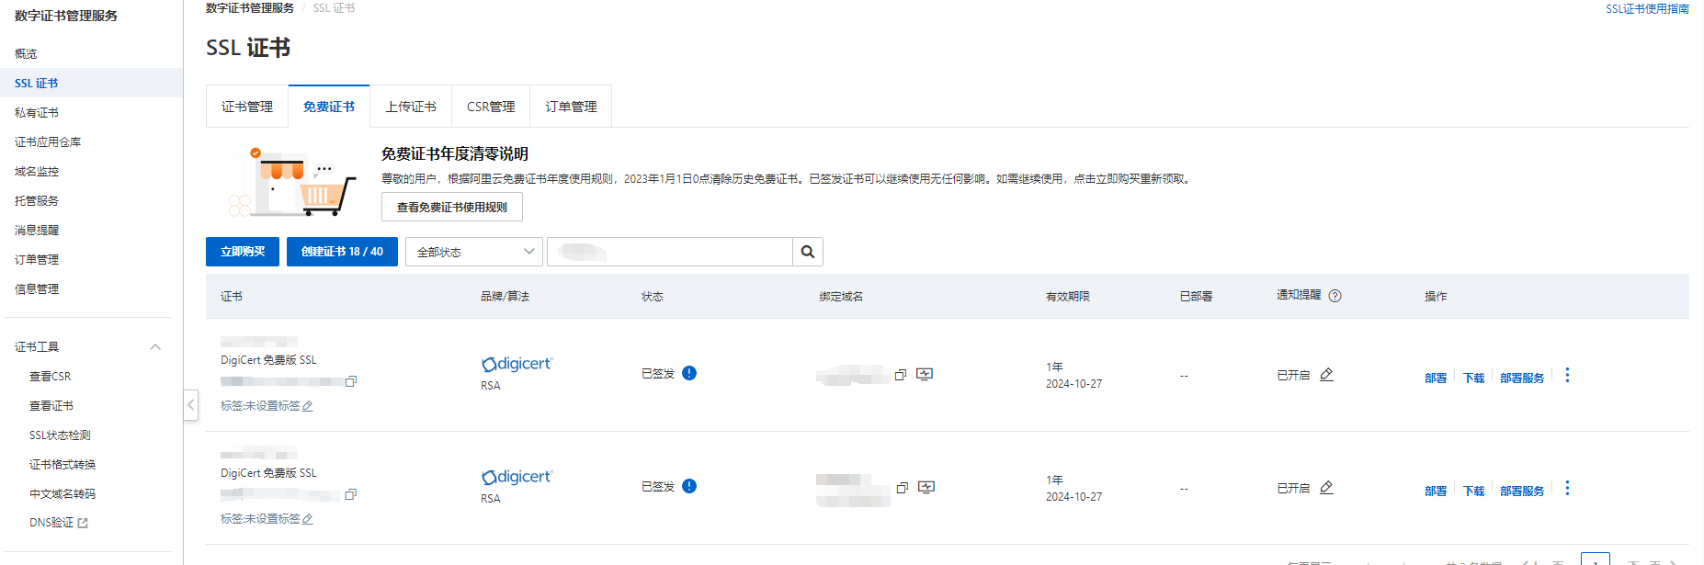Open more actions menu for first certificate
This screenshot has width=1704, height=565.
tap(1567, 375)
